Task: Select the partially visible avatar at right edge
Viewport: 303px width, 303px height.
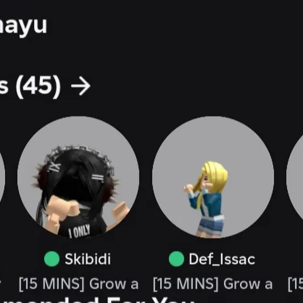Action: click(x=295, y=177)
